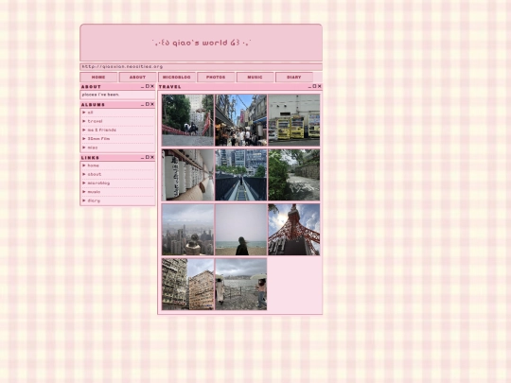511x383 pixels.
Task: Close the ALBUMS panel
Action: click(x=152, y=104)
